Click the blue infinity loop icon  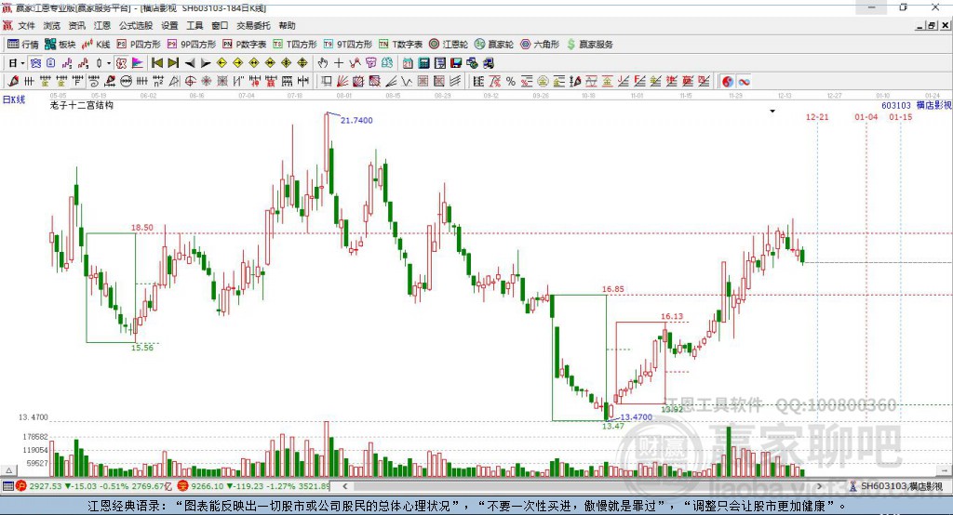(x=744, y=82)
